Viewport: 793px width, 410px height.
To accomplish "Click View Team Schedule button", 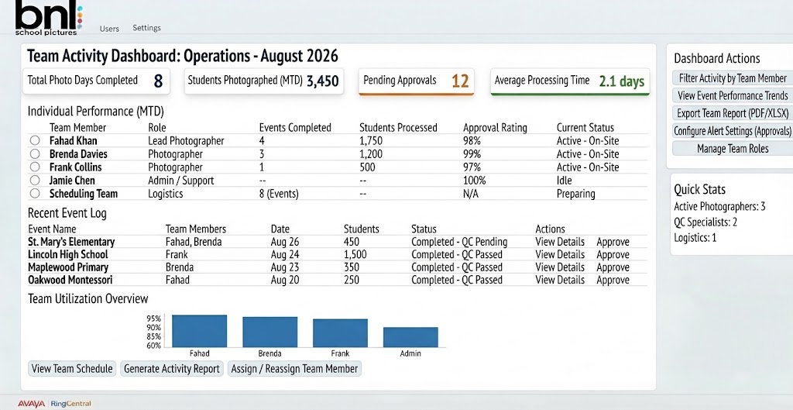I will (x=72, y=368).
